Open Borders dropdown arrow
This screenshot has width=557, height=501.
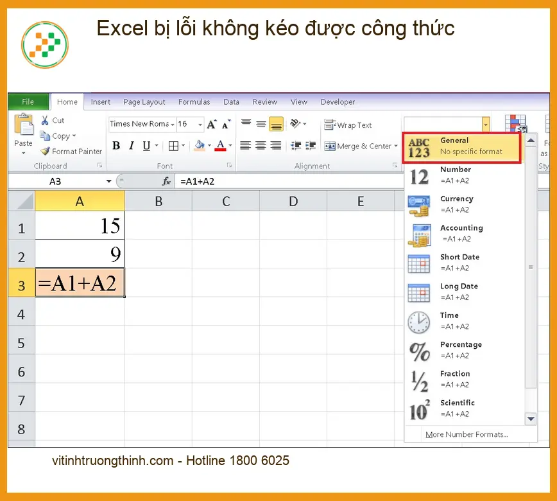pos(184,145)
